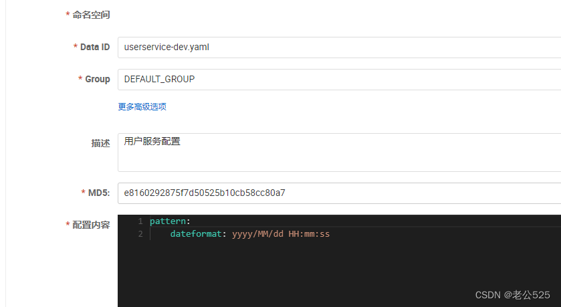Click line number 1 in editor gutter

pyautogui.click(x=140, y=221)
